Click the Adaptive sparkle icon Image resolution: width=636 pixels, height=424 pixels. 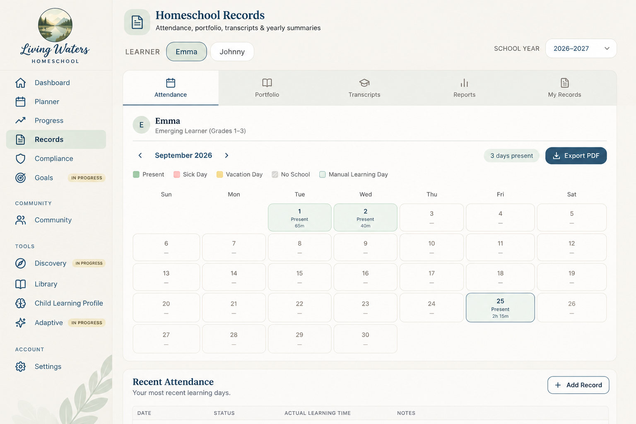20,323
